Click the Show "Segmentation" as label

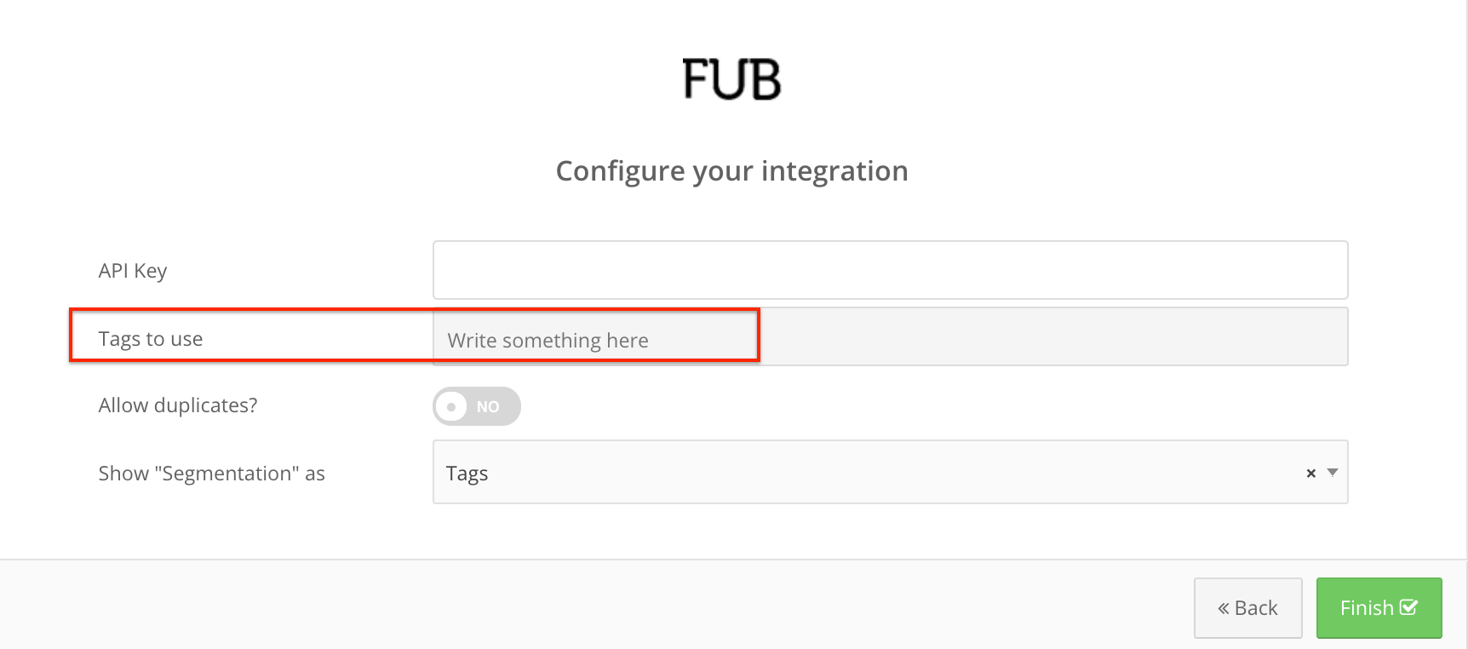tap(212, 474)
